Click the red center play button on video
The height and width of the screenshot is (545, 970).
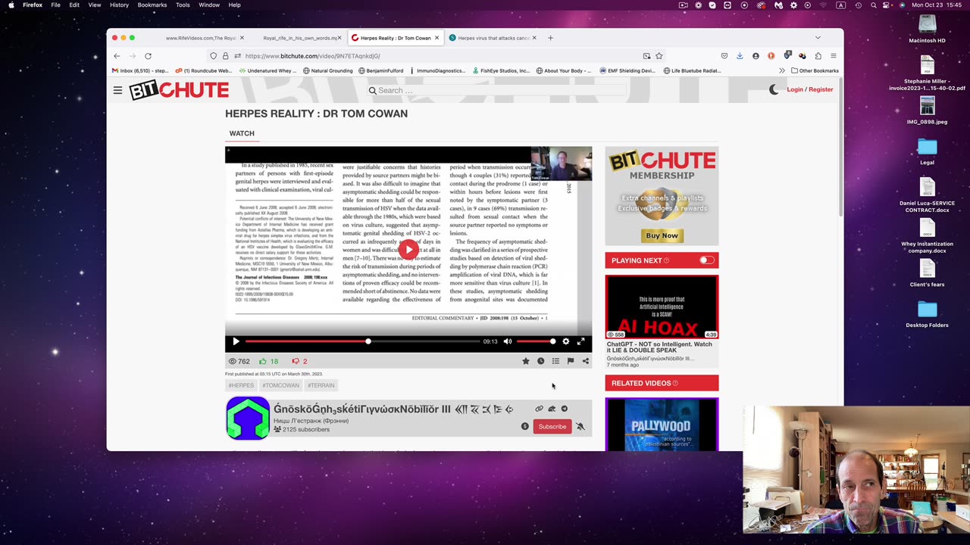coord(408,250)
